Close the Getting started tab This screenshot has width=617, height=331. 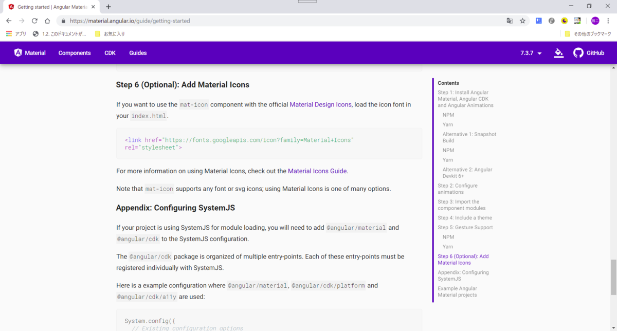pyautogui.click(x=93, y=7)
